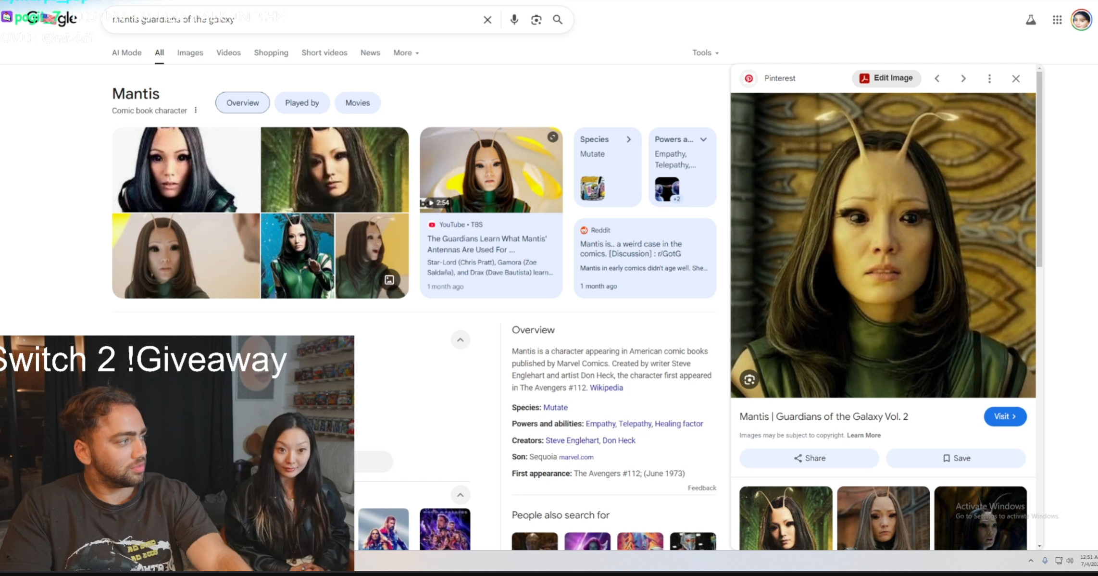
Task: Select the Overview chip
Action: point(243,103)
